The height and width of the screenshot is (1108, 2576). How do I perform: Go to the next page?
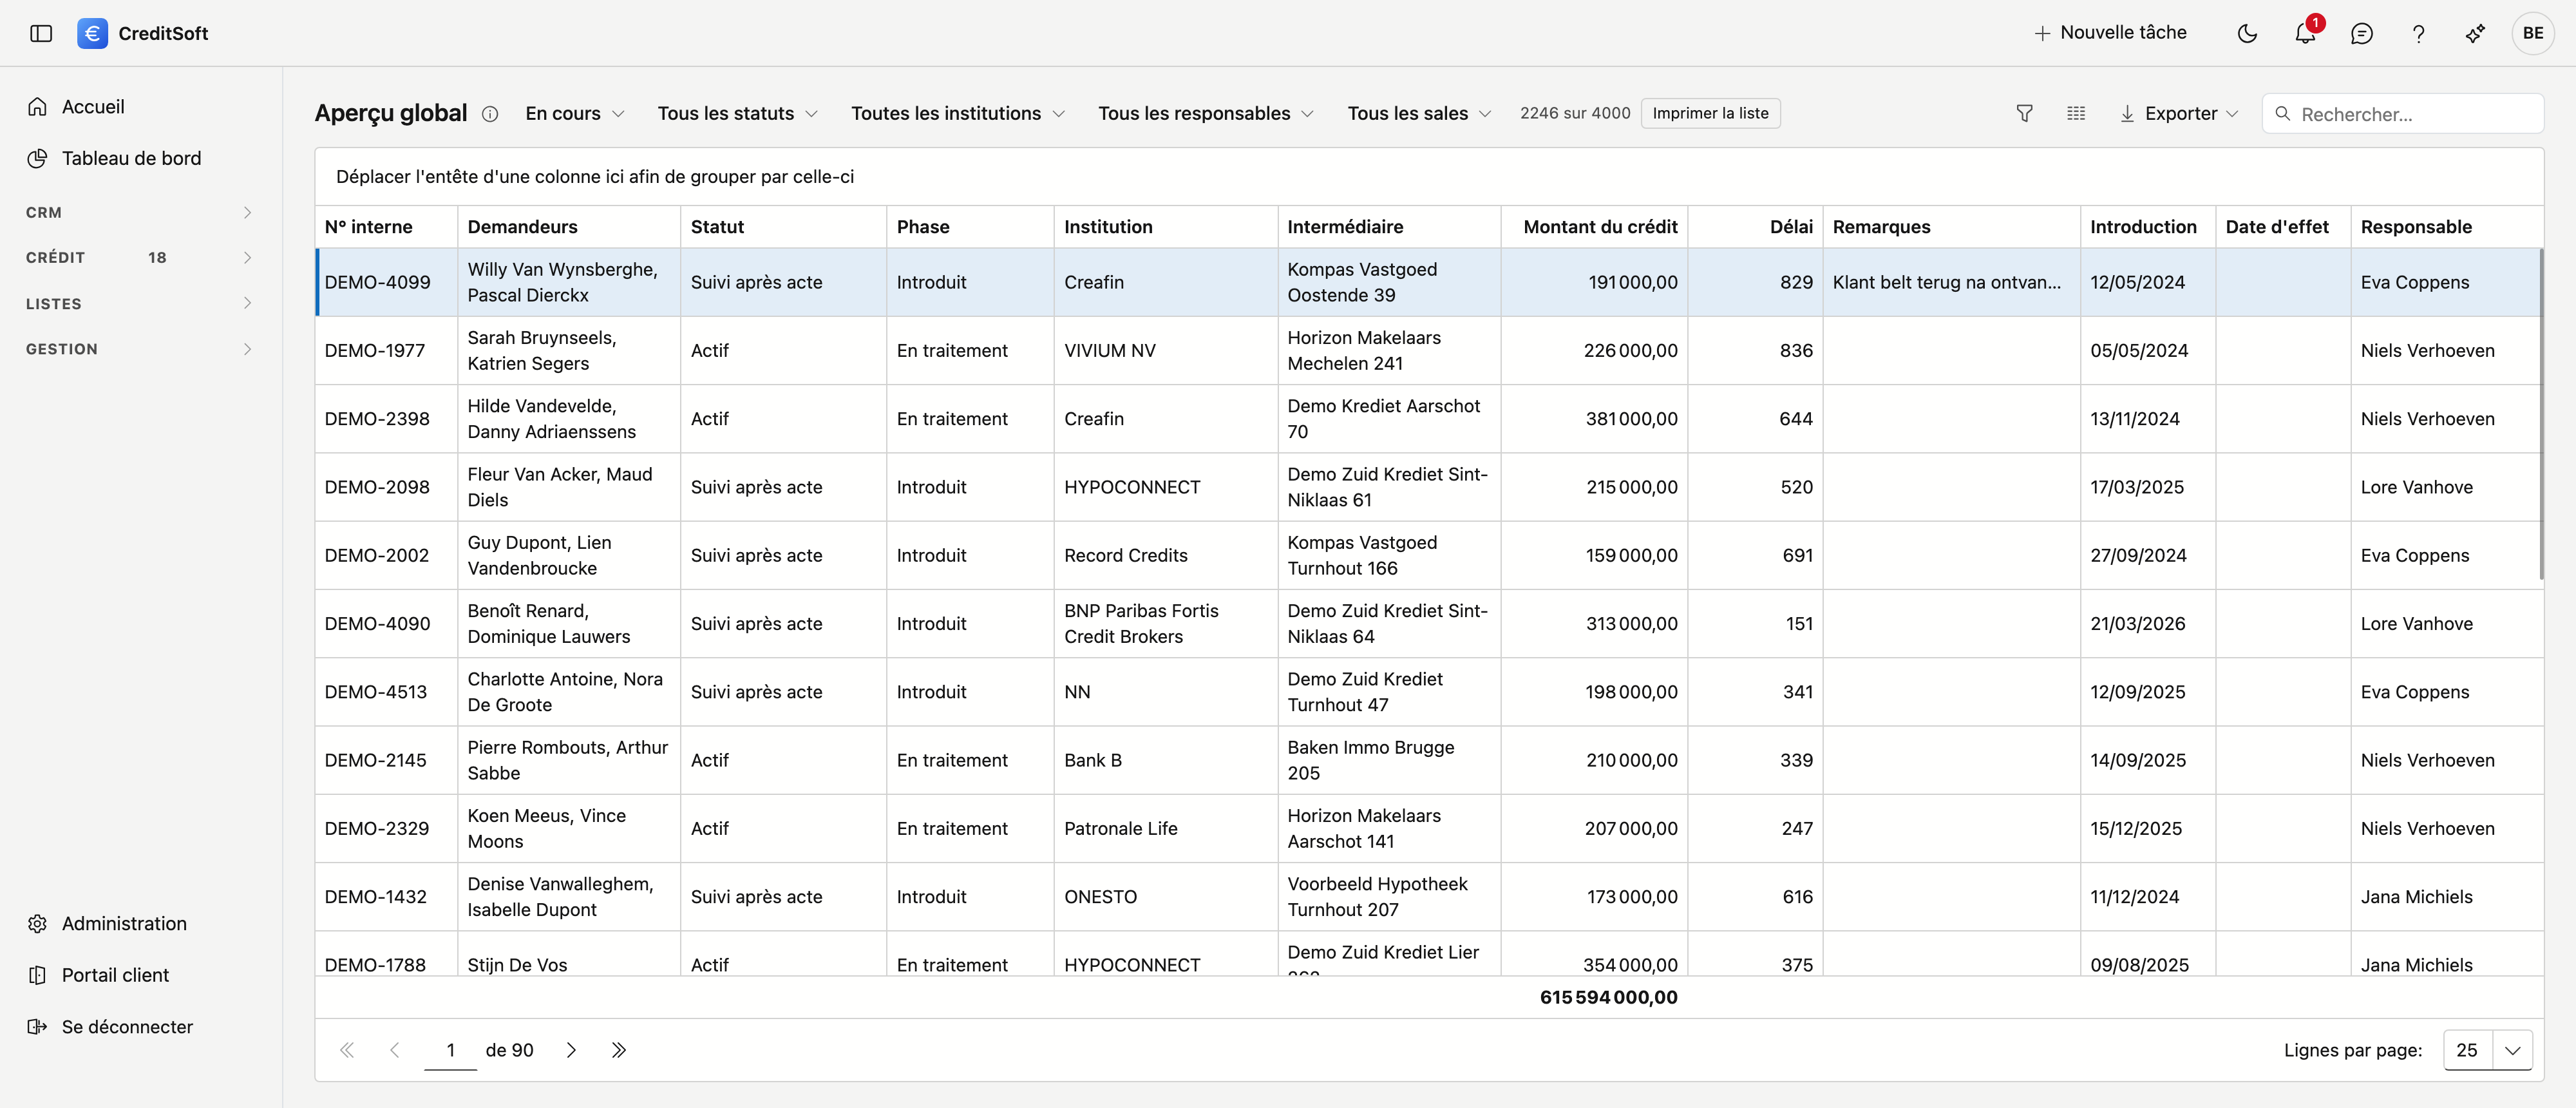pos(571,1050)
